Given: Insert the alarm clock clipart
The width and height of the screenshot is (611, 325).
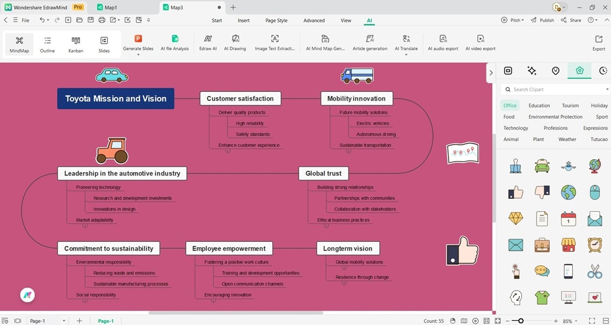Looking at the screenshot, I should click(x=595, y=244).
